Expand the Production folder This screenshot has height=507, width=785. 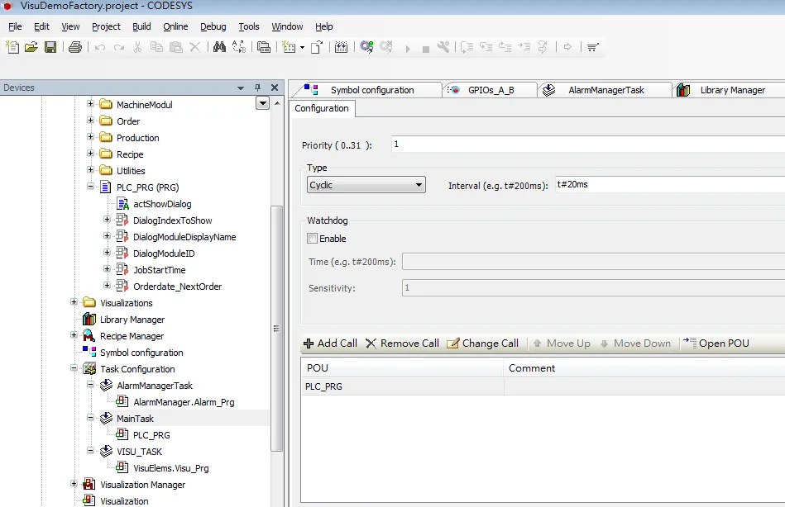[90, 137]
